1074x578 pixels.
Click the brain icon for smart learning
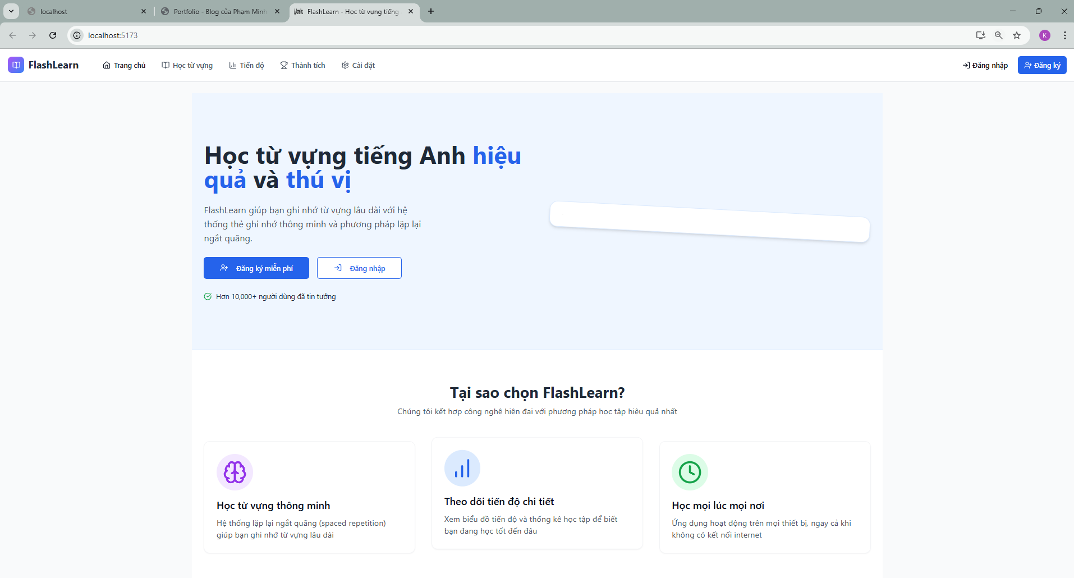pyautogui.click(x=235, y=472)
